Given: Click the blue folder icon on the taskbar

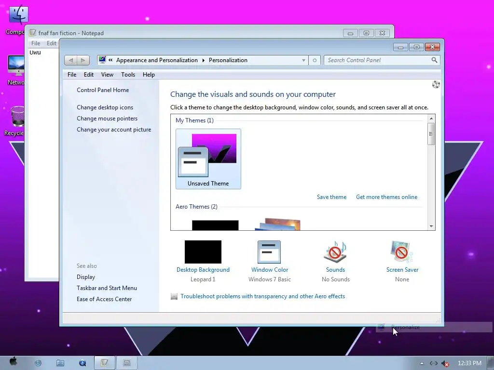Looking at the screenshot, I should tap(60, 363).
